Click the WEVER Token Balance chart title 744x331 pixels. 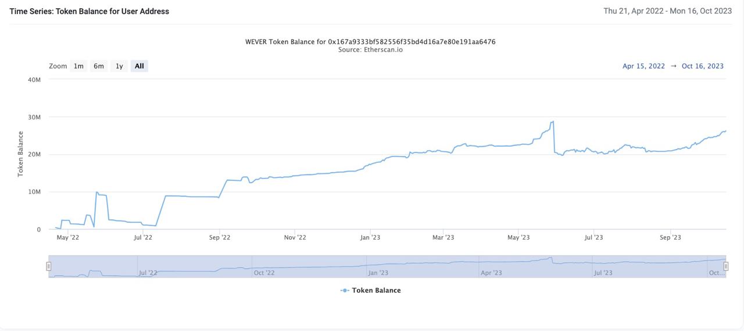[x=370, y=42]
